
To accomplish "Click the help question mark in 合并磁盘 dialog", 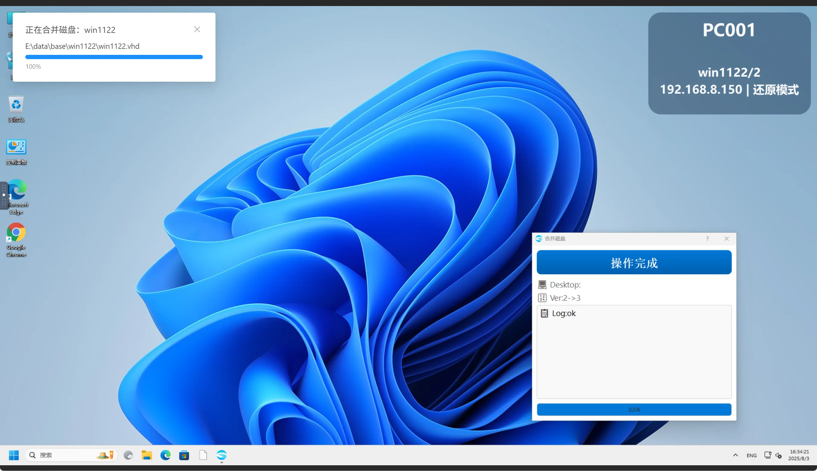I will (707, 239).
